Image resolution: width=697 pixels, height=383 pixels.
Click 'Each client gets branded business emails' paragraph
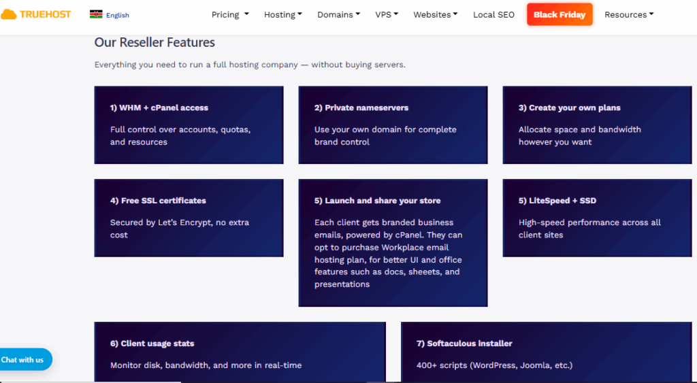click(388, 253)
